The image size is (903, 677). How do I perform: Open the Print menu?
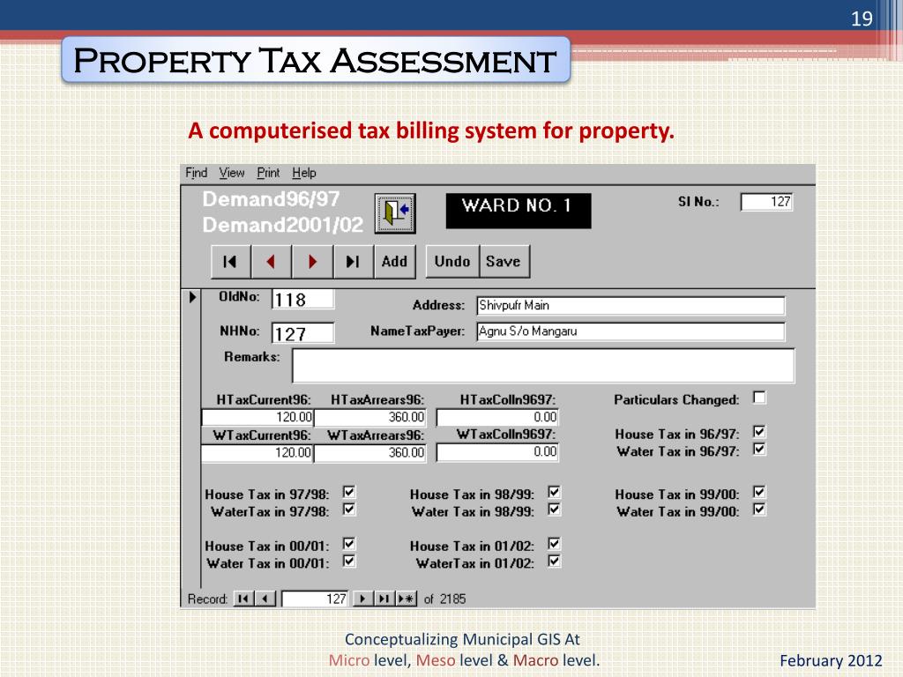point(268,173)
